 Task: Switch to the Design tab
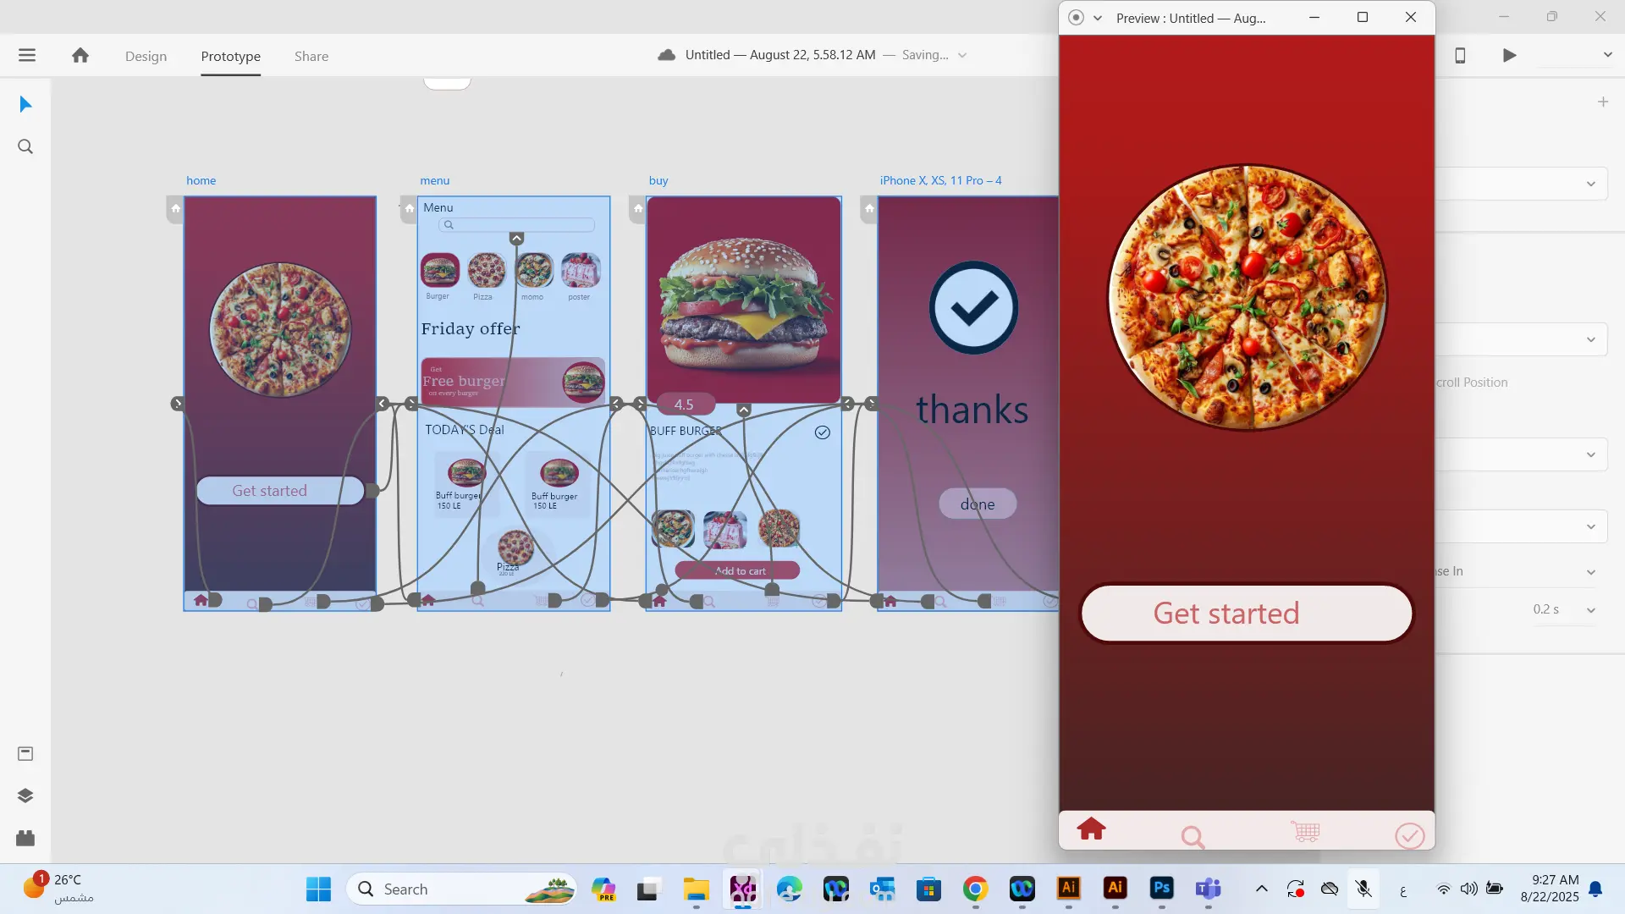[x=146, y=57]
